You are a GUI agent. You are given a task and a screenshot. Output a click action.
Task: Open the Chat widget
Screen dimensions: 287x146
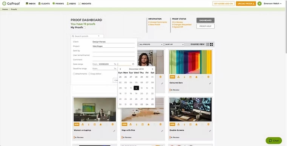pyautogui.click(x=274, y=140)
